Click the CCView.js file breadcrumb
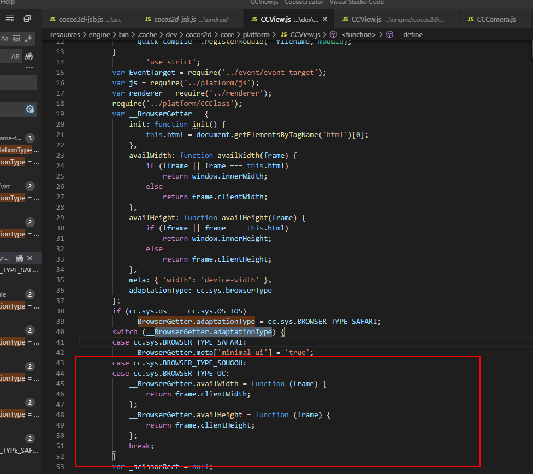Screen dimensions: 533x474 300,35
